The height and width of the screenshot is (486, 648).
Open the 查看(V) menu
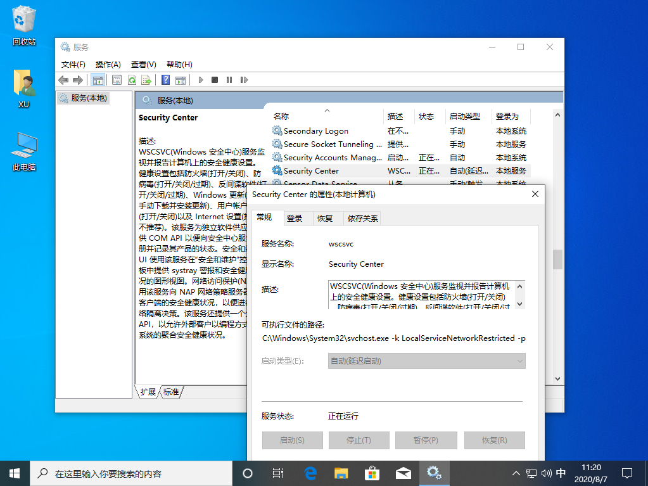tap(143, 64)
